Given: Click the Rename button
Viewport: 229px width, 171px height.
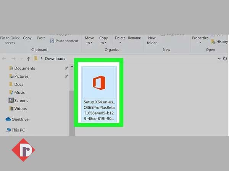Looking at the screenshot, I should (x=134, y=38).
